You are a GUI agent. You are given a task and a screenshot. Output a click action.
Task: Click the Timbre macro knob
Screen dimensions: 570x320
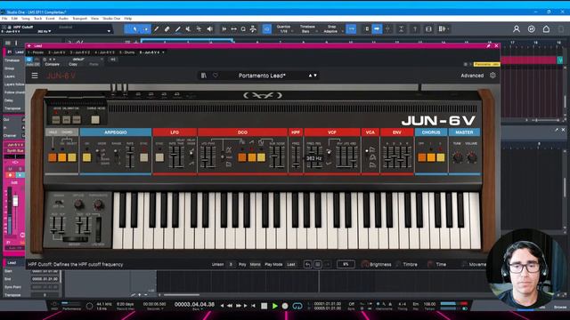pyautogui.click(x=398, y=265)
